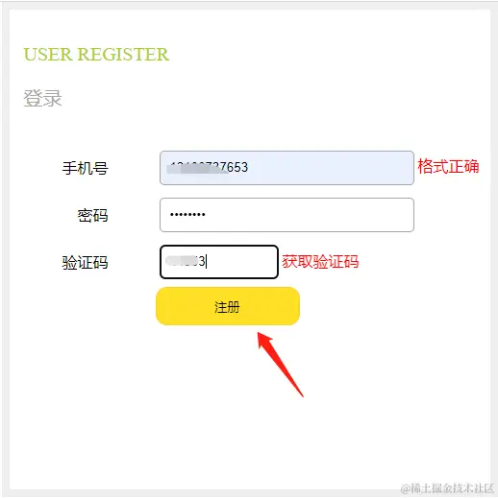The image size is (498, 498).
Task: Click the green USER REGISTER heading
Action: pyautogui.click(x=96, y=54)
